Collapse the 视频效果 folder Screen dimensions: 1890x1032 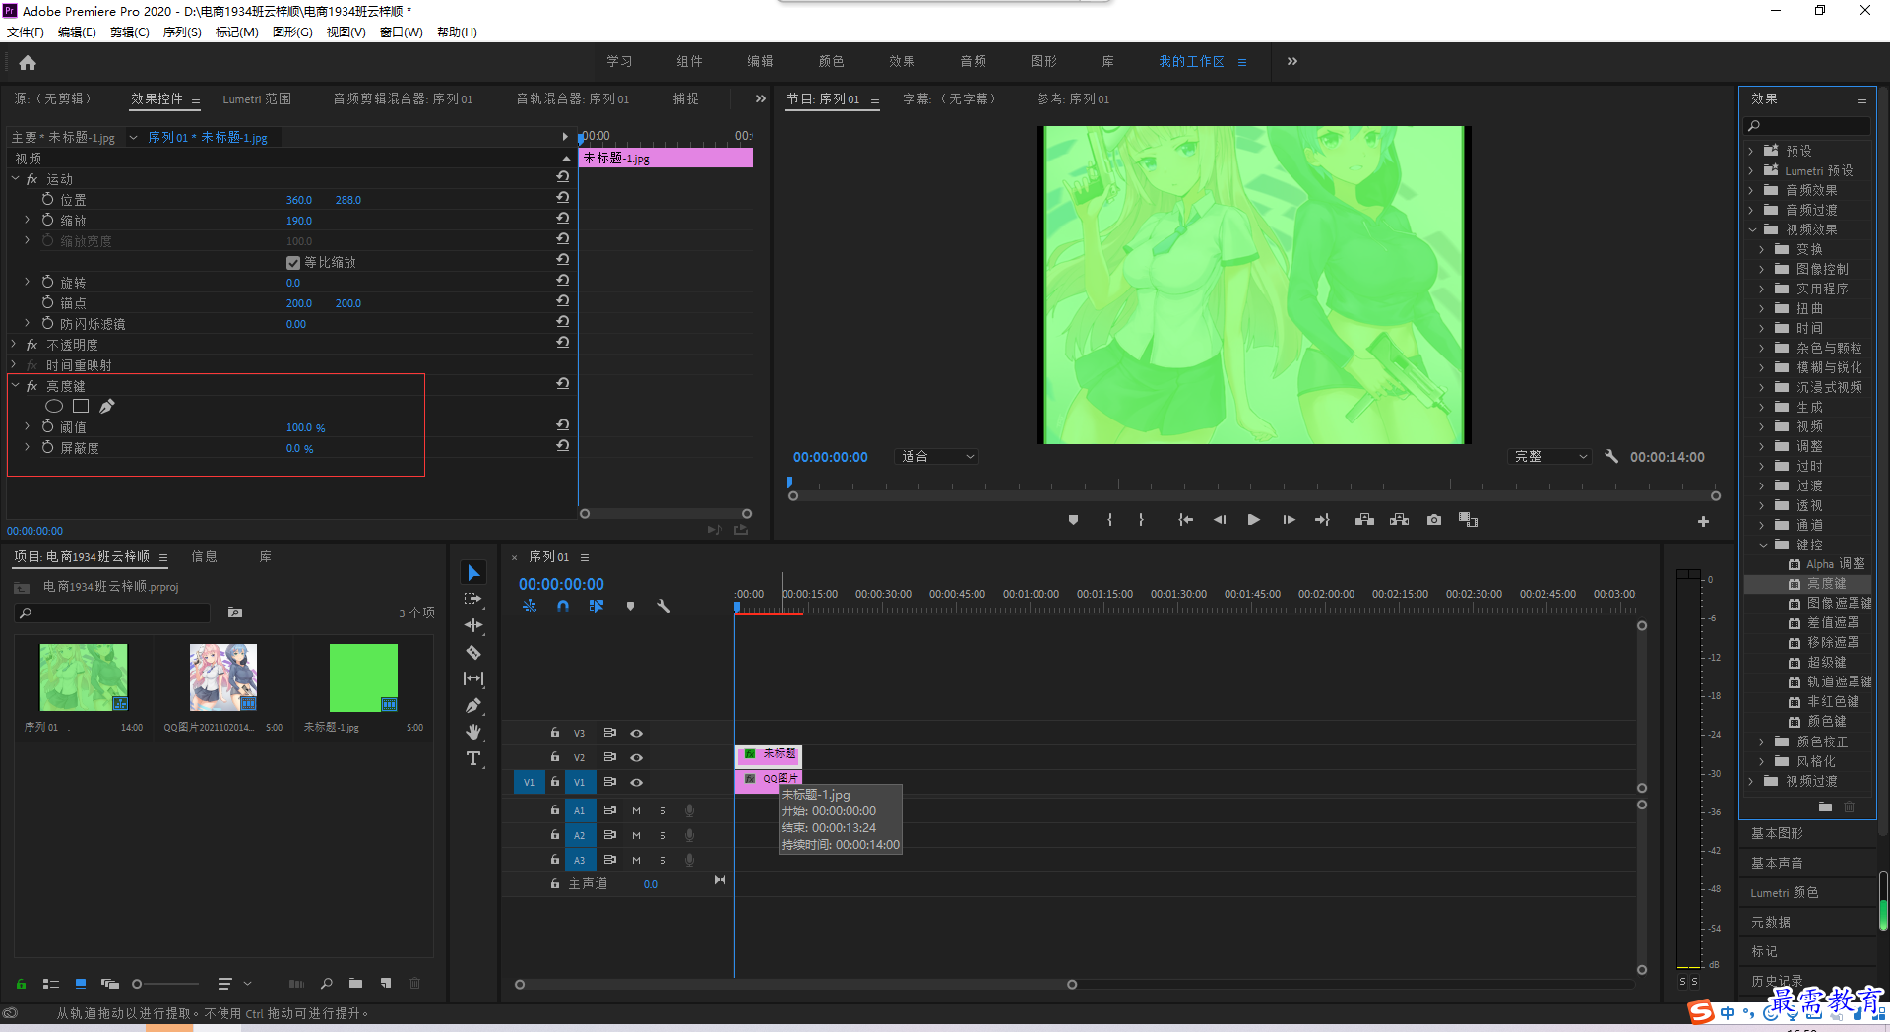(1751, 229)
